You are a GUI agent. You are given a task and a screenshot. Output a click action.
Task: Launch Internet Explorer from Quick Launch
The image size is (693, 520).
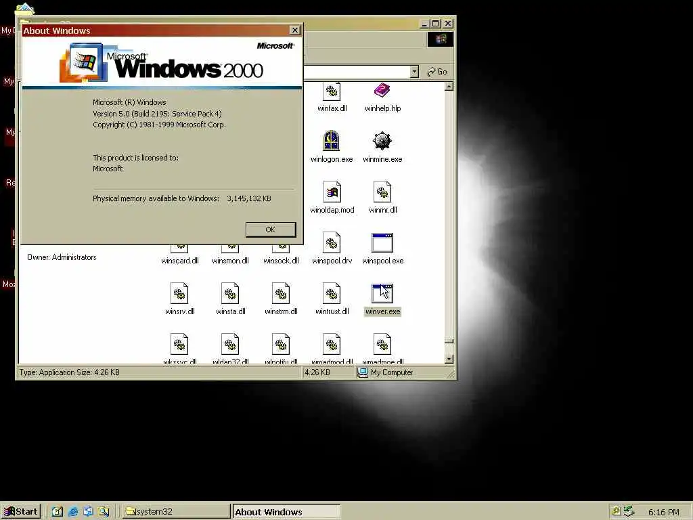click(73, 511)
